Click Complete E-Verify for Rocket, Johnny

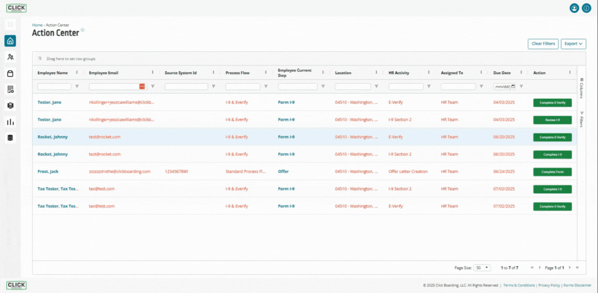coord(552,137)
